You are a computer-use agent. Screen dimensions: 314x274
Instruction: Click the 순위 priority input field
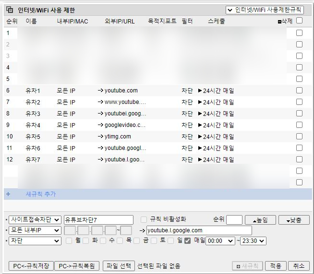coord(234,220)
